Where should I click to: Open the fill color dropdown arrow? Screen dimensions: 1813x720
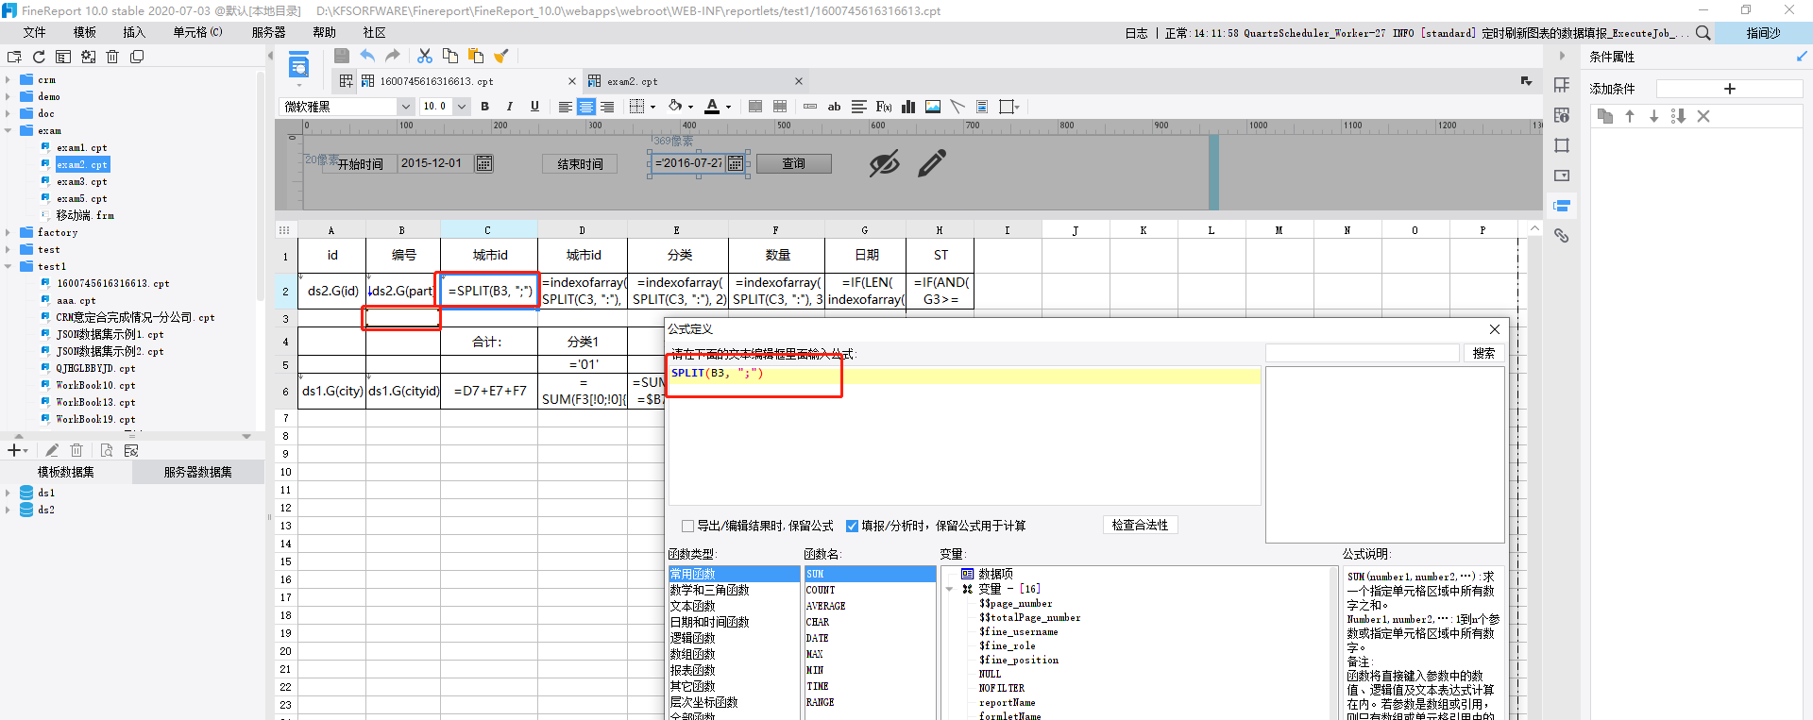(x=690, y=107)
